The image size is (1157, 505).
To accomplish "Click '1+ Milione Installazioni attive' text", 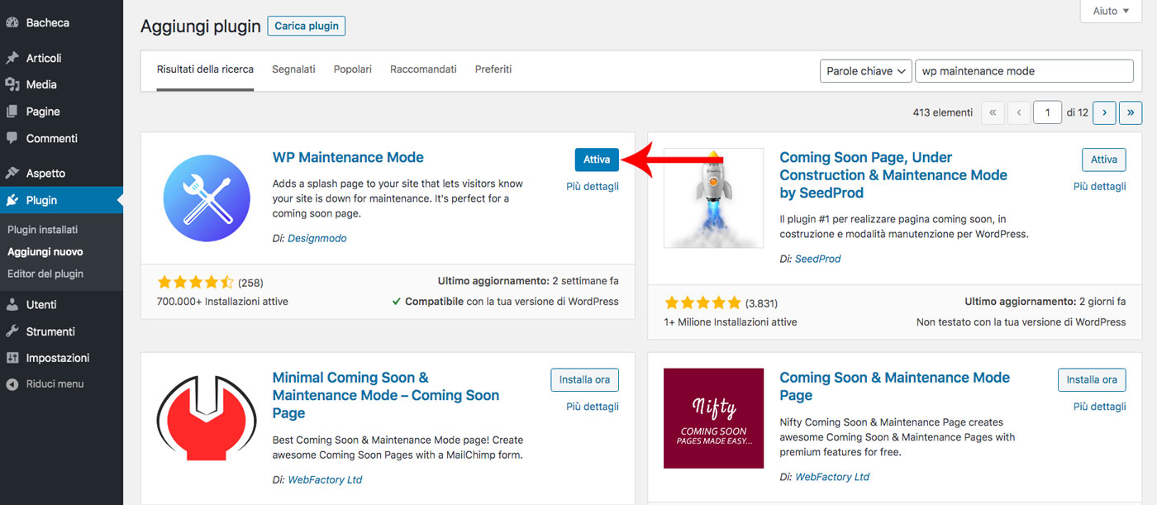I will tap(731, 322).
